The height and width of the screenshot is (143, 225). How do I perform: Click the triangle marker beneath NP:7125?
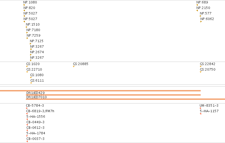(31, 44)
